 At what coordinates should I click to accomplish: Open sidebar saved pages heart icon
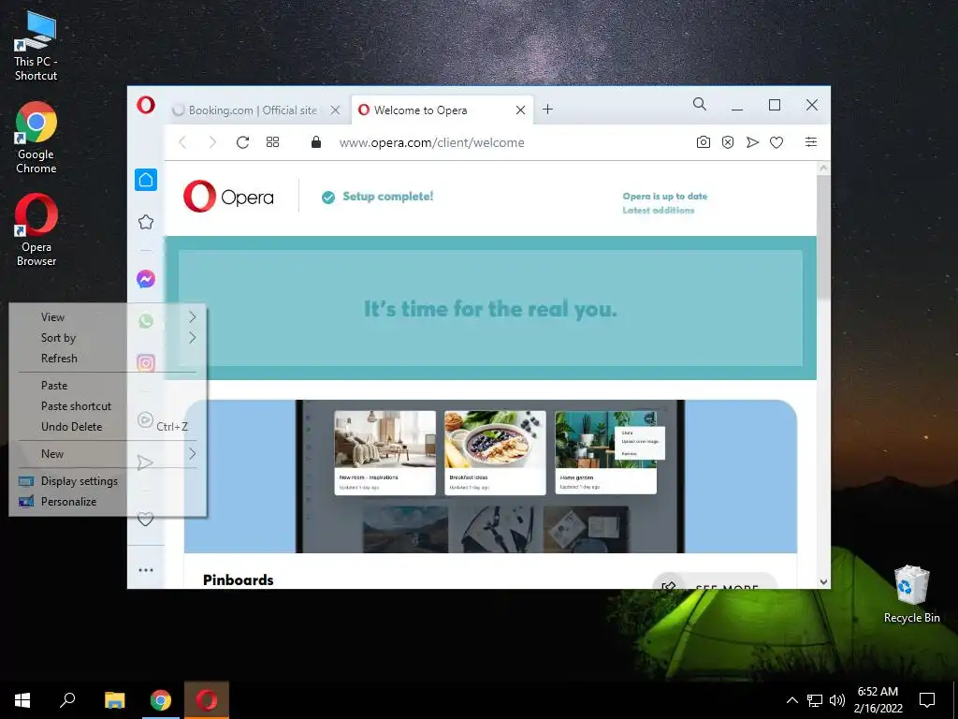(x=145, y=520)
